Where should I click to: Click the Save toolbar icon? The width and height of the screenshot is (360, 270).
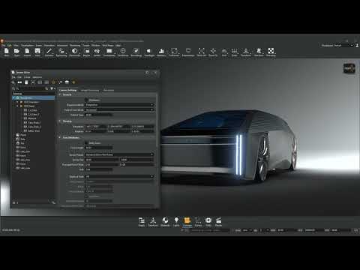(37, 52)
